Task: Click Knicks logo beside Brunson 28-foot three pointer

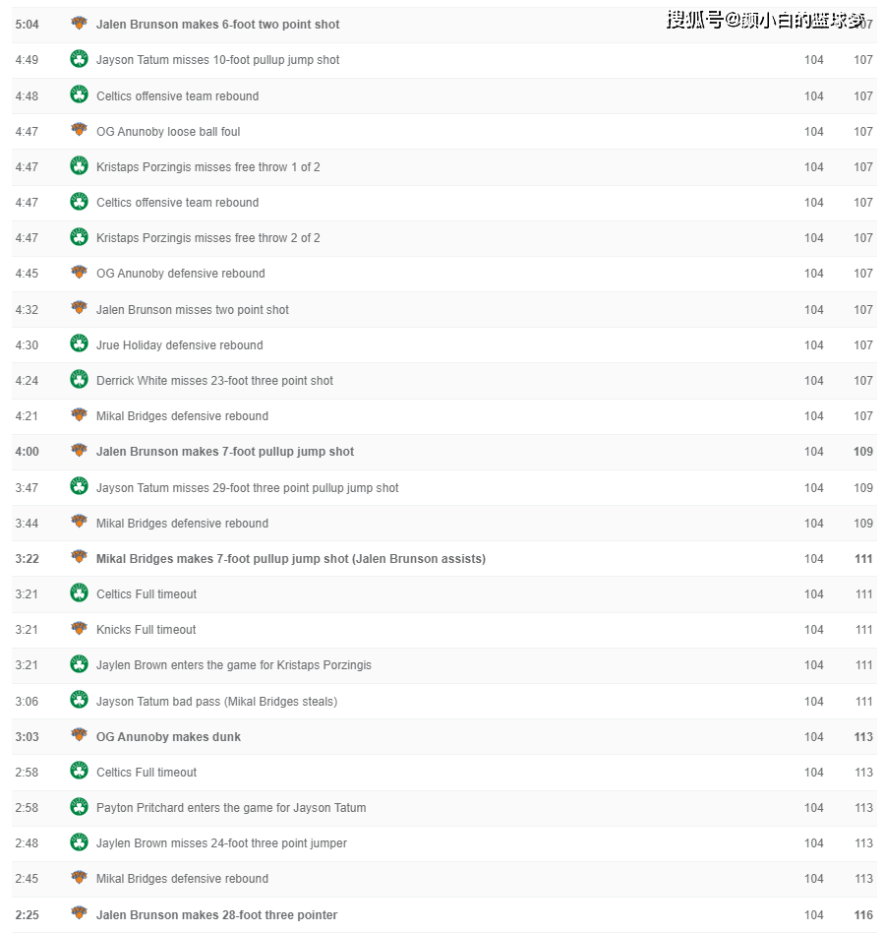Action: point(79,913)
